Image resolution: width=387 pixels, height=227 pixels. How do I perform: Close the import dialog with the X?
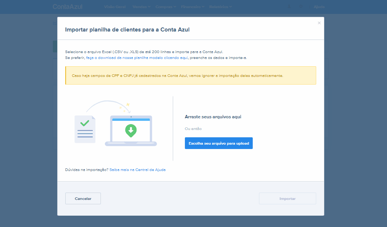(319, 23)
